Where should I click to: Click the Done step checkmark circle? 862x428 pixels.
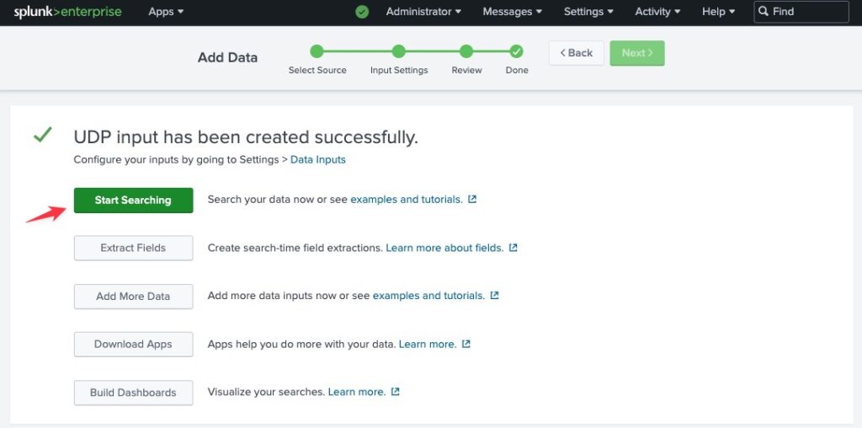point(516,51)
